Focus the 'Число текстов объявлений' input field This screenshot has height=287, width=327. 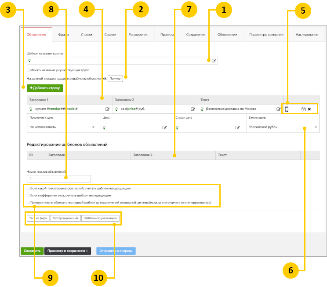pyautogui.click(x=59, y=179)
